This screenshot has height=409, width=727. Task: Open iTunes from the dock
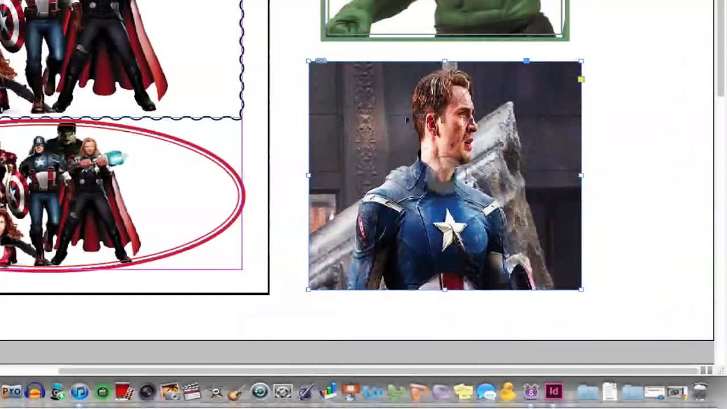point(80,391)
